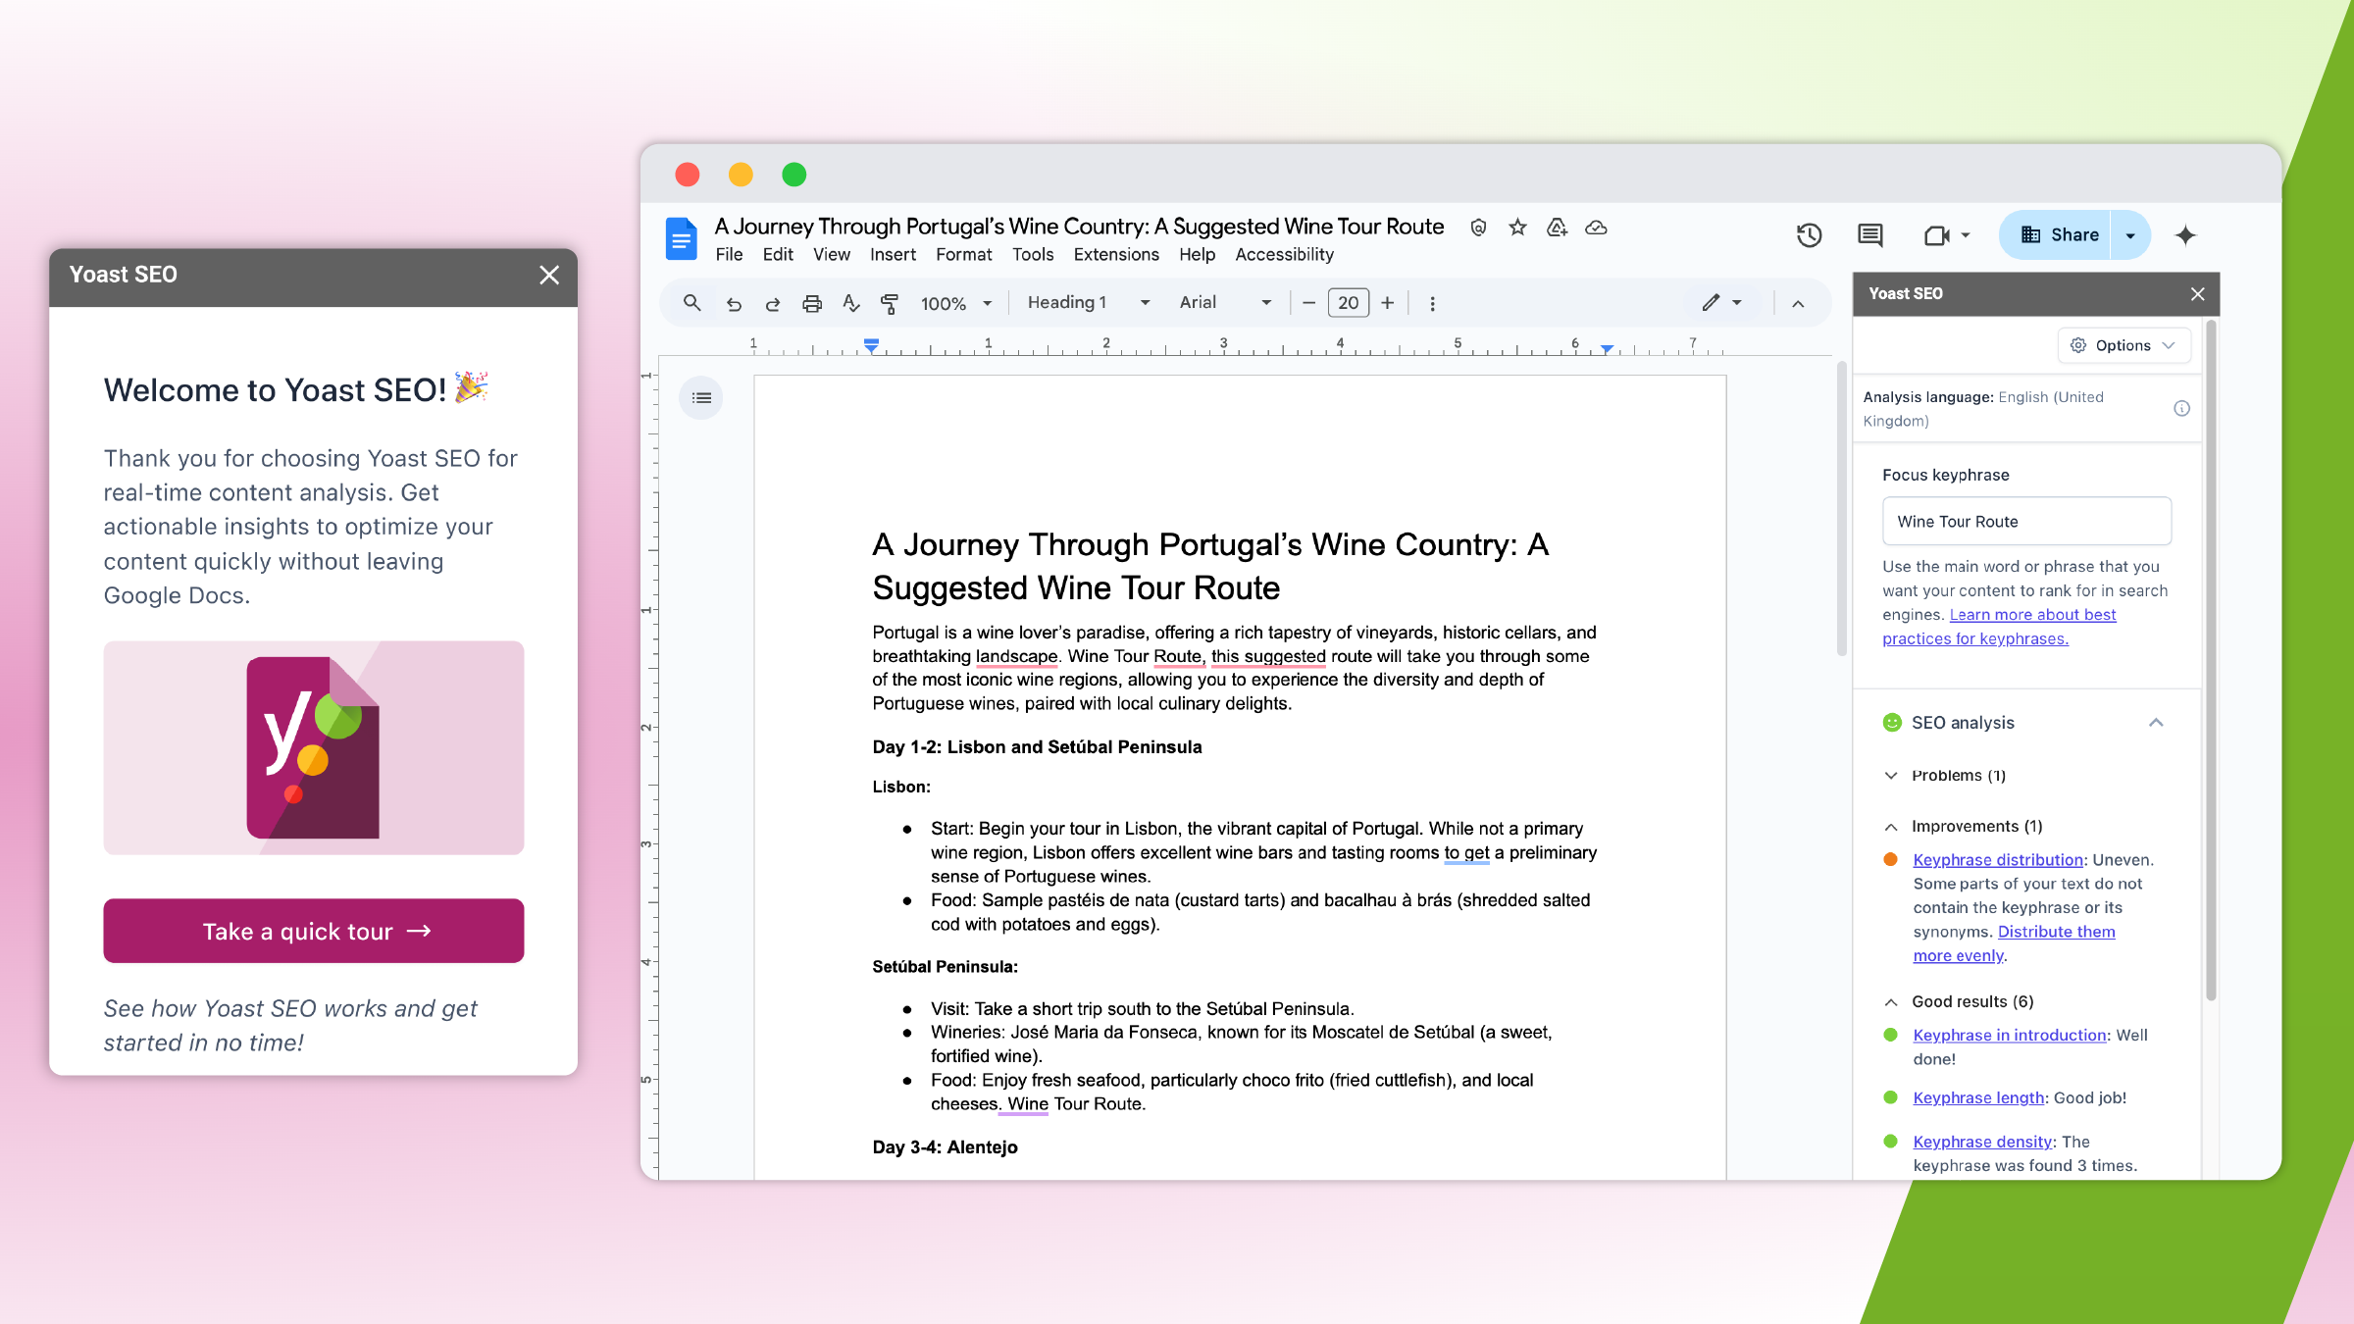The height and width of the screenshot is (1324, 2354).
Task: Open the Keyphrase length link
Action: coord(1978,1098)
